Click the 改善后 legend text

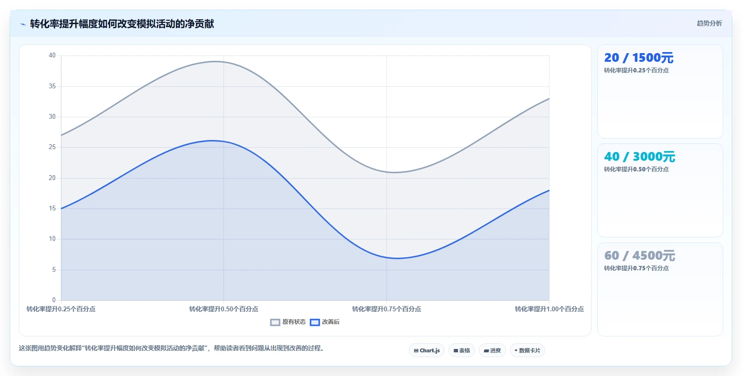[331, 322]
